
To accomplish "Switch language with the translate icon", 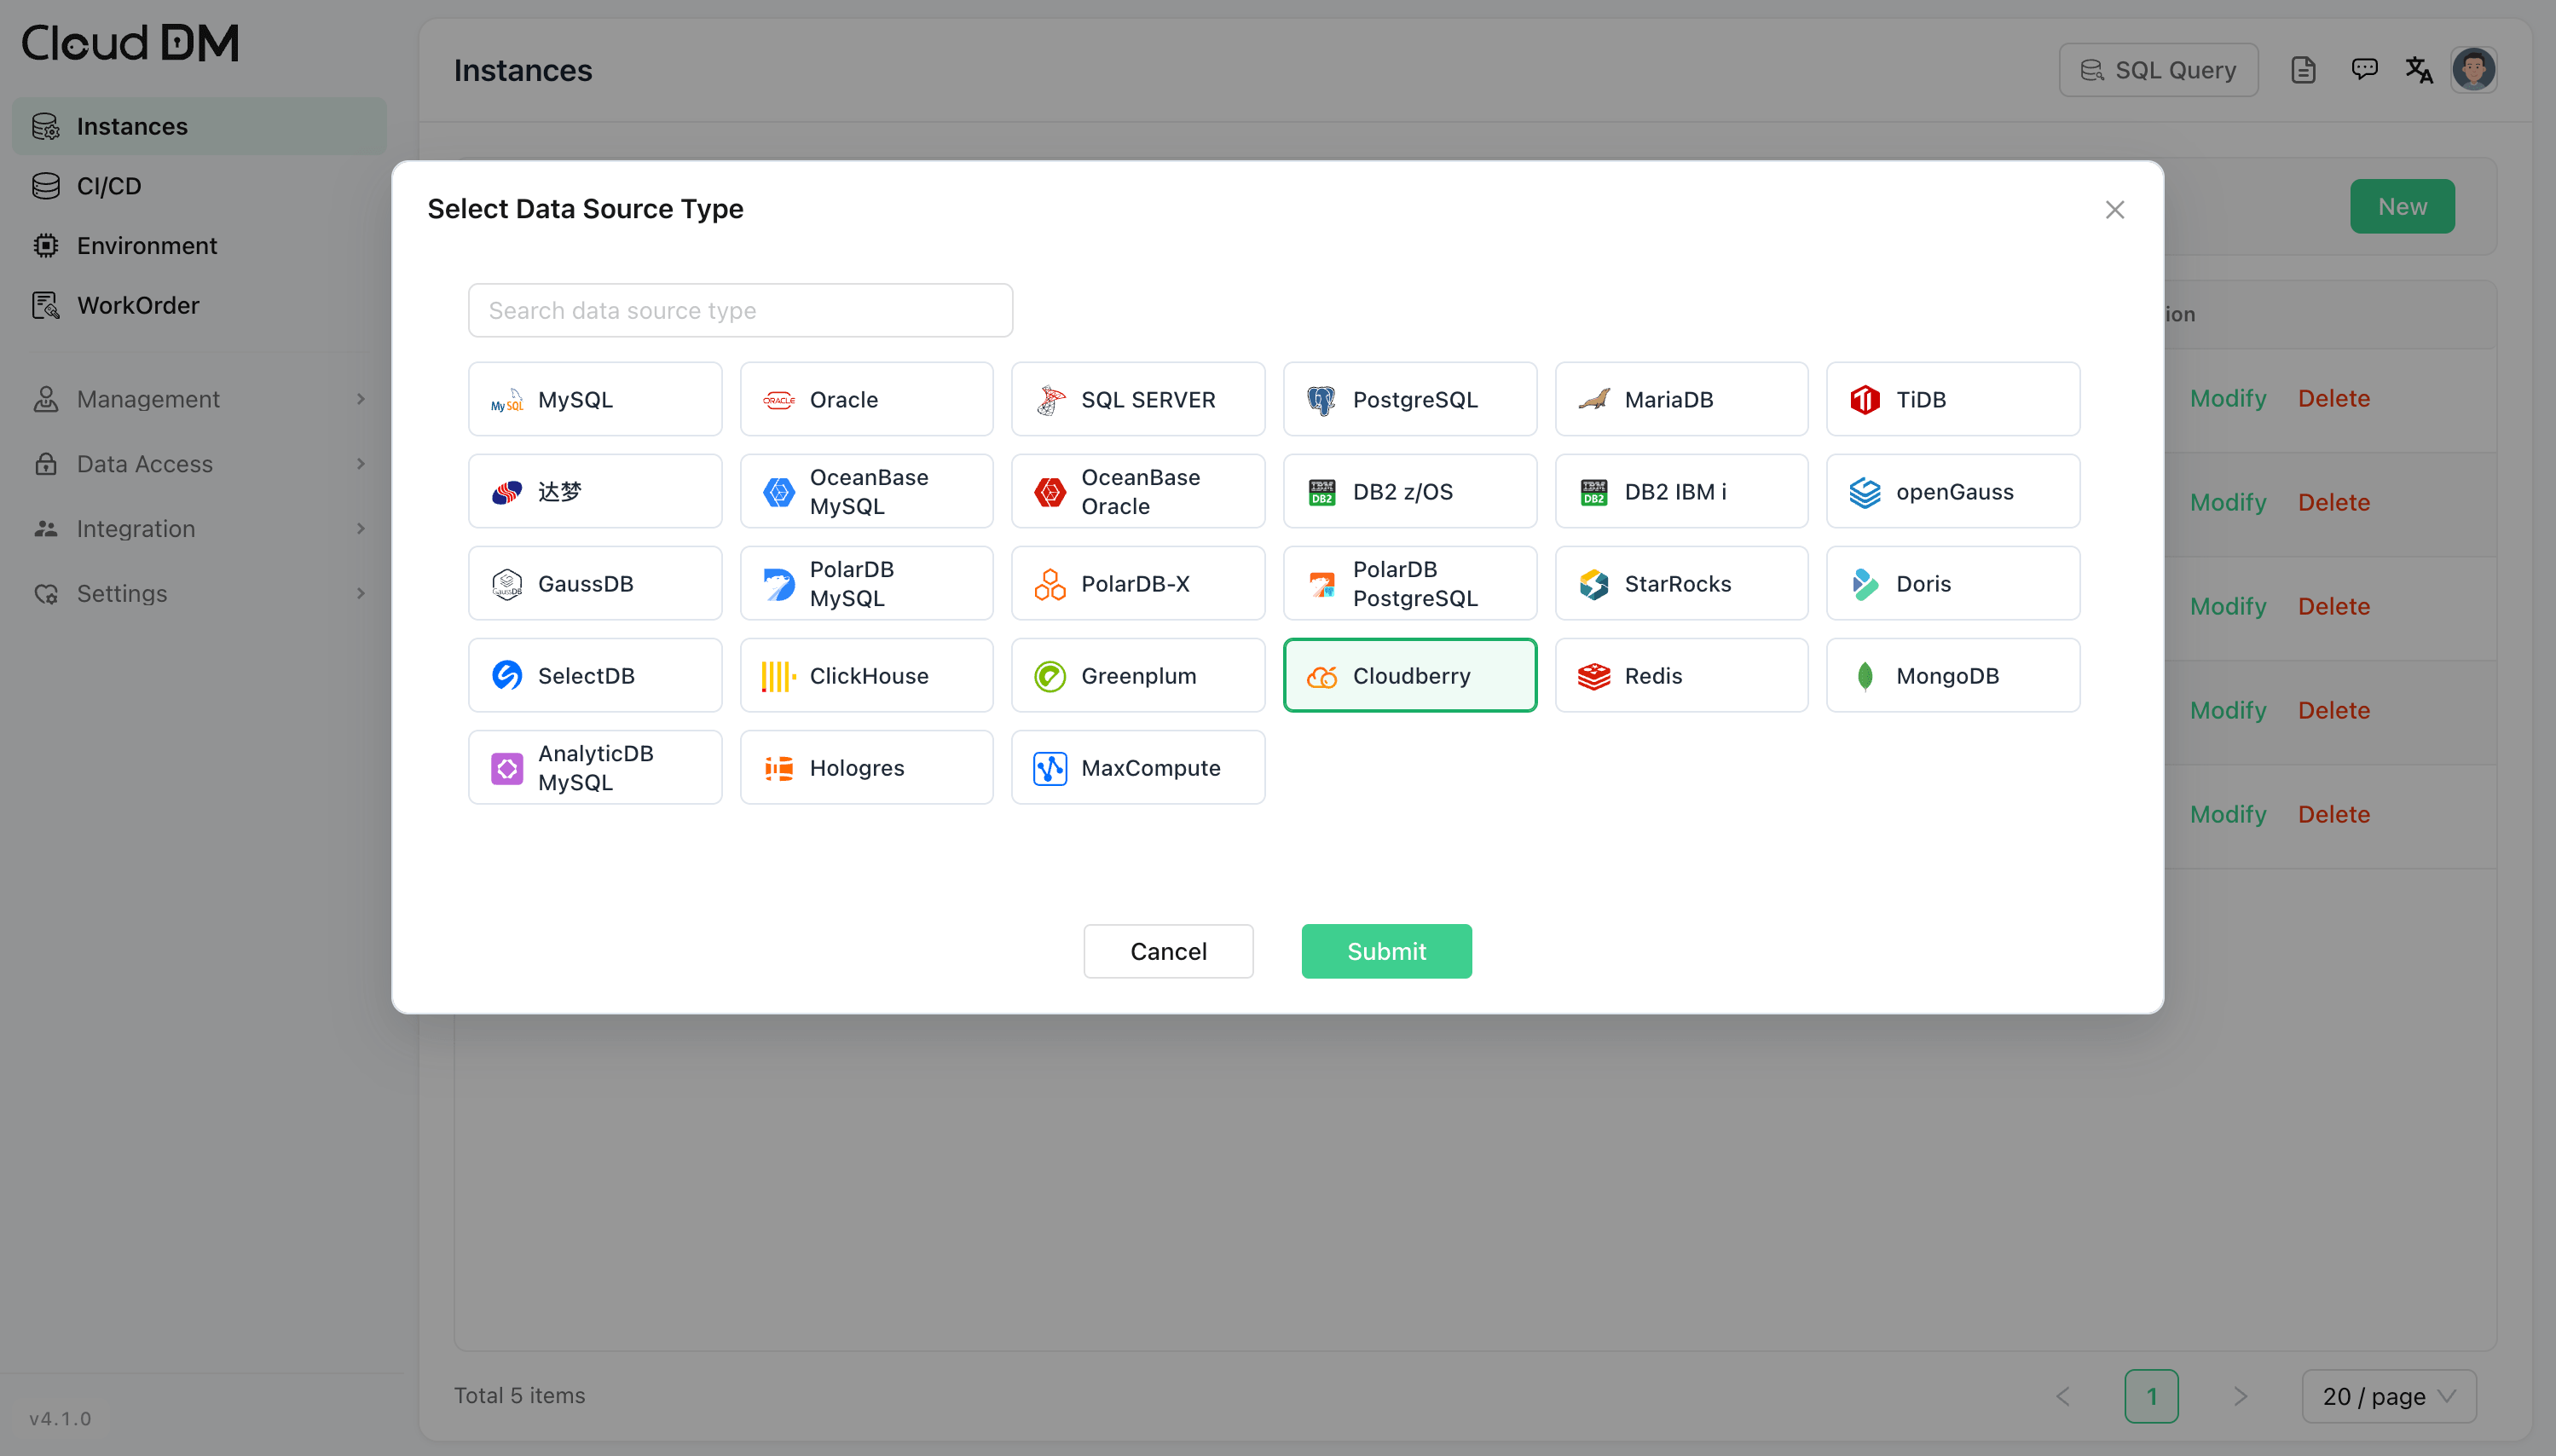I will pos(2419,70).
